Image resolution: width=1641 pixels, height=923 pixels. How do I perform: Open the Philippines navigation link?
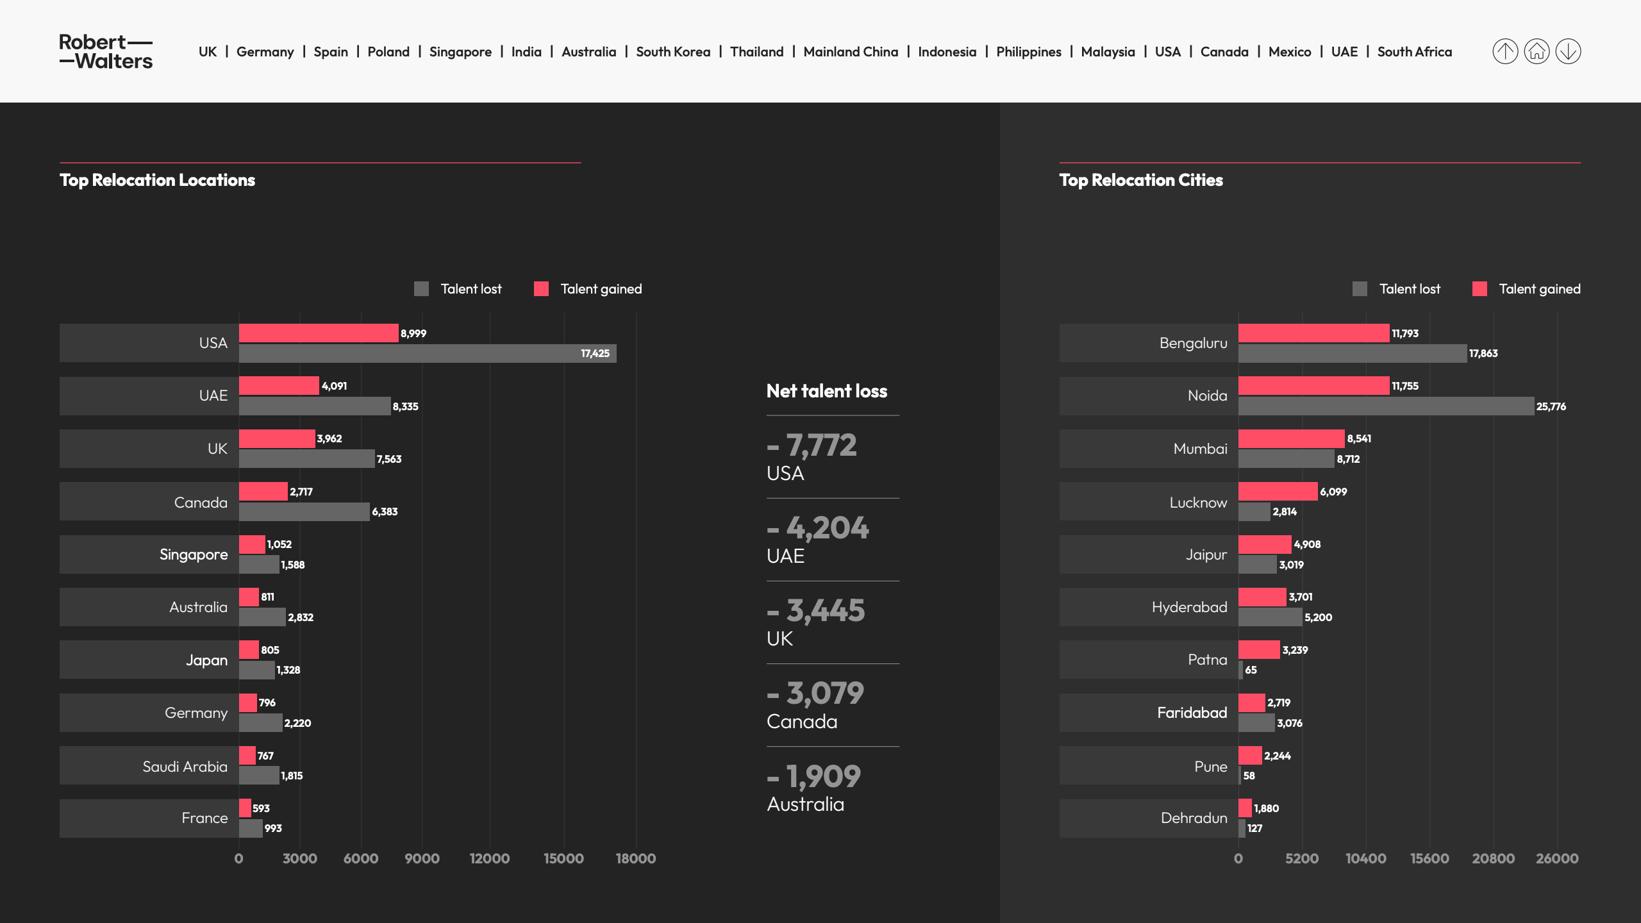click(1028, 52)
